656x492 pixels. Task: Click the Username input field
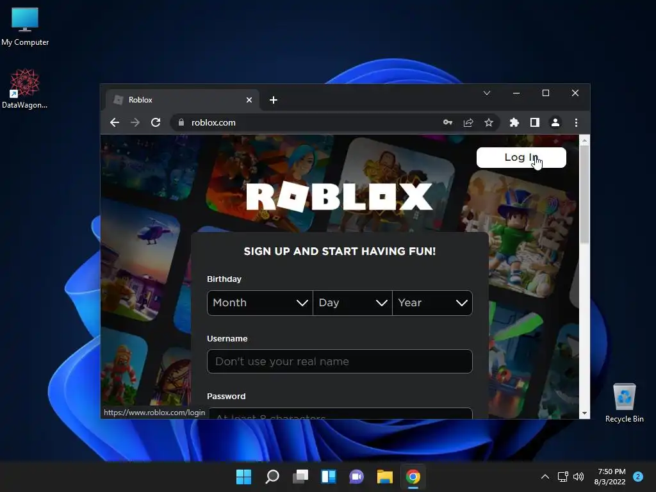340,361
